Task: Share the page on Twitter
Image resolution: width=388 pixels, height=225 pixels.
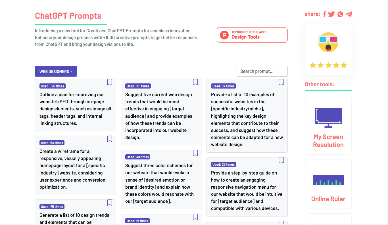Action: (331, 14)
